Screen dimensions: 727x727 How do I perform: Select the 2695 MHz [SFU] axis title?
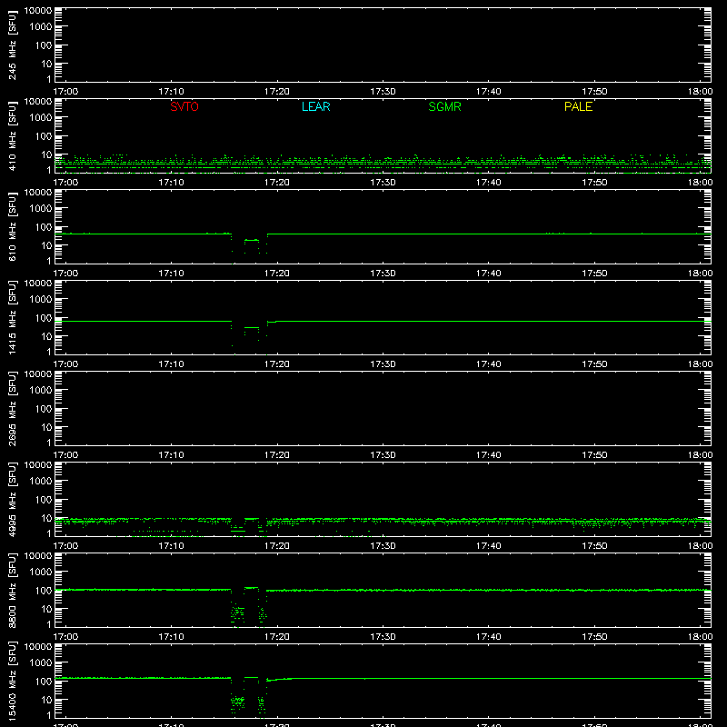12,408
